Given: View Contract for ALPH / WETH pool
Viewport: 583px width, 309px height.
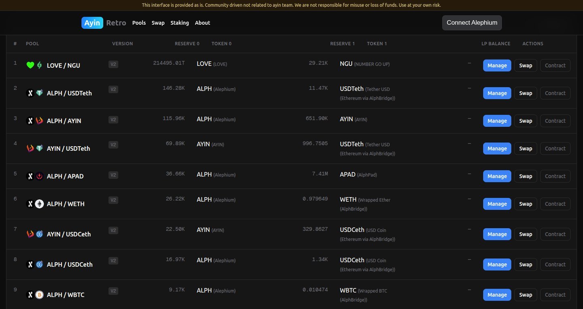Looking at the screenshot, I should 555,204.
